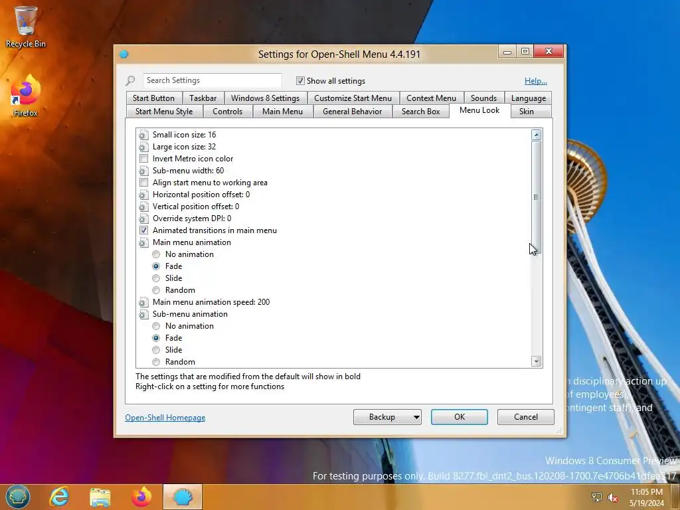680x510 pixels.
Task: Disable Animated transitions in main menu
Action: pyautogui.click(x=143, y=230)
